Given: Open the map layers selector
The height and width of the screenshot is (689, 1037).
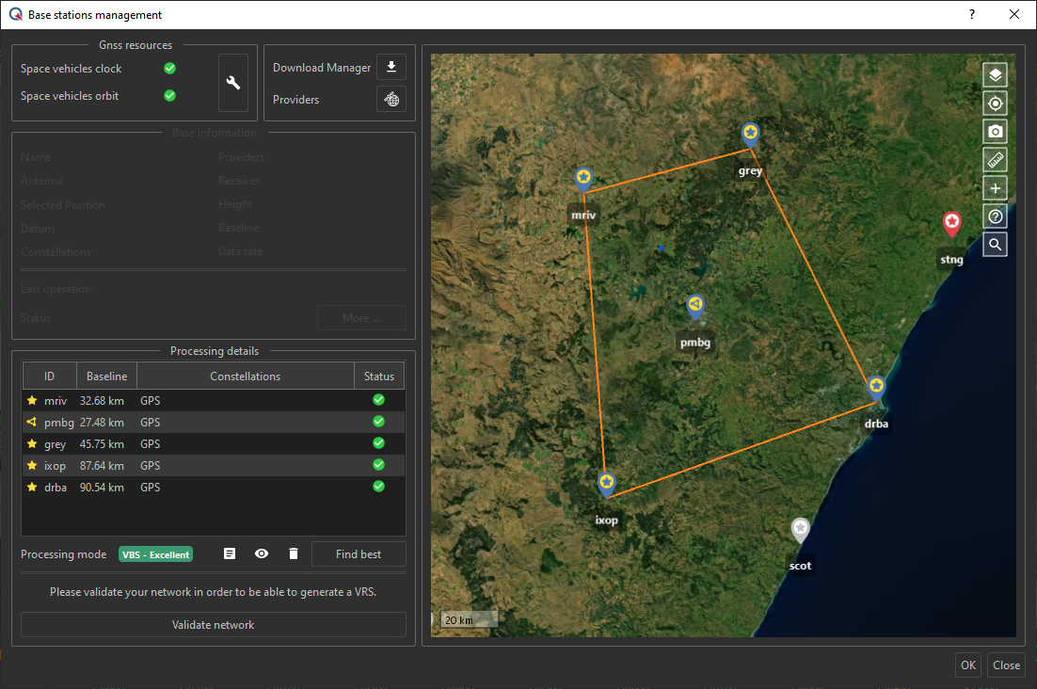Looking at the screenshot, I should pyautogui.click(x=996, y=75).
